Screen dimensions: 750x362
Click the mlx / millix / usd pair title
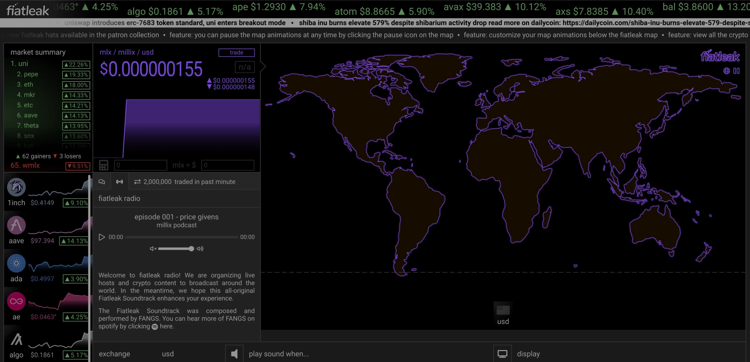tap(127, 52)
